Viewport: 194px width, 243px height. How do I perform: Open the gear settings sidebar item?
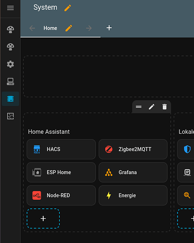point(10,64)
